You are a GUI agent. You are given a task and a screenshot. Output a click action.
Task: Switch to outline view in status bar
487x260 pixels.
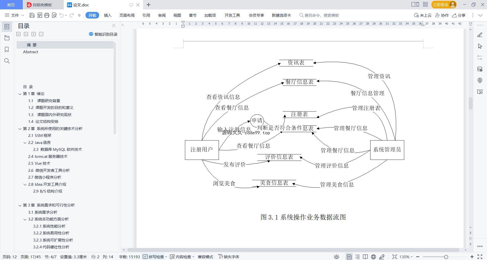[x=357, y=257]
